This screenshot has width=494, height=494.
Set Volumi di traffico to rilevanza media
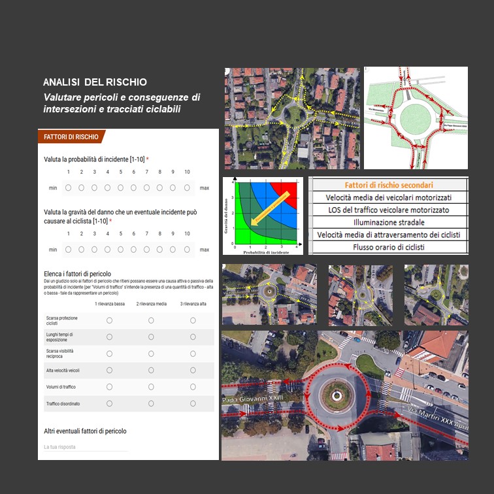tap(151, 387)
